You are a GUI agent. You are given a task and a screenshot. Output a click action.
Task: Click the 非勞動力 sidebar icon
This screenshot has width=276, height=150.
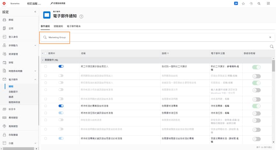tap(4, 45)
